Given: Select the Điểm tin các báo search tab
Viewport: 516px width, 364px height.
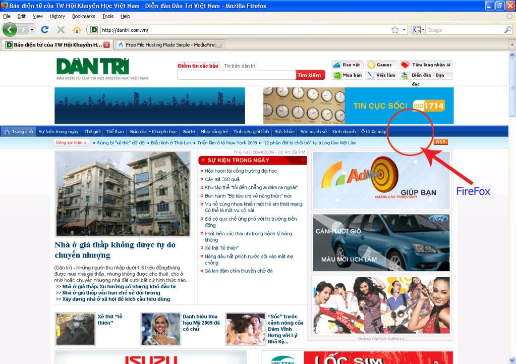Looking at the screenshot, I should 198,66.
